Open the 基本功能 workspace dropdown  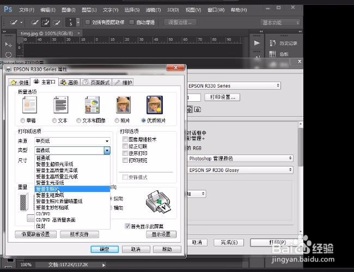click(x=280, y=22)
